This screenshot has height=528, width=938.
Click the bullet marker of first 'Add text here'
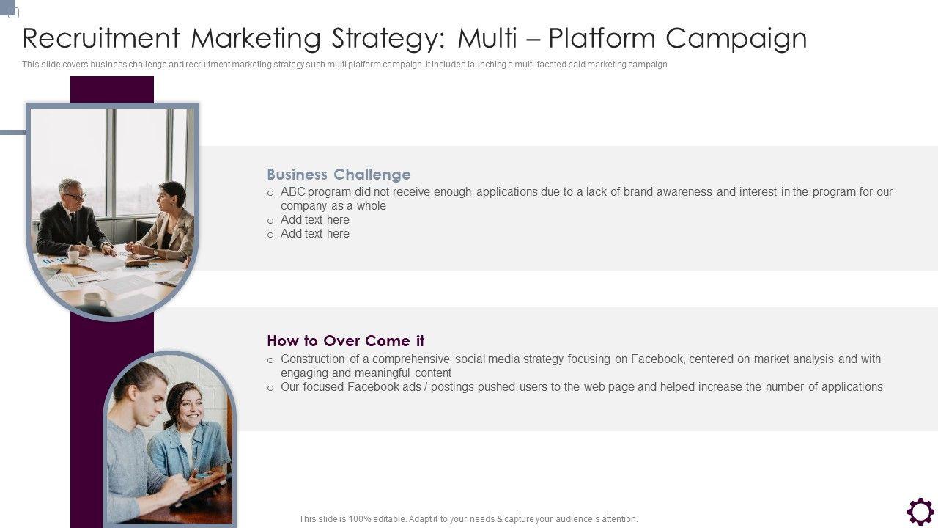[x=270, y=221]
